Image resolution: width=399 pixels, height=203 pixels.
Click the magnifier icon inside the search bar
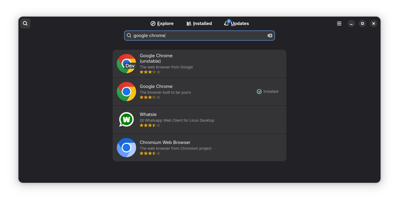129,35
